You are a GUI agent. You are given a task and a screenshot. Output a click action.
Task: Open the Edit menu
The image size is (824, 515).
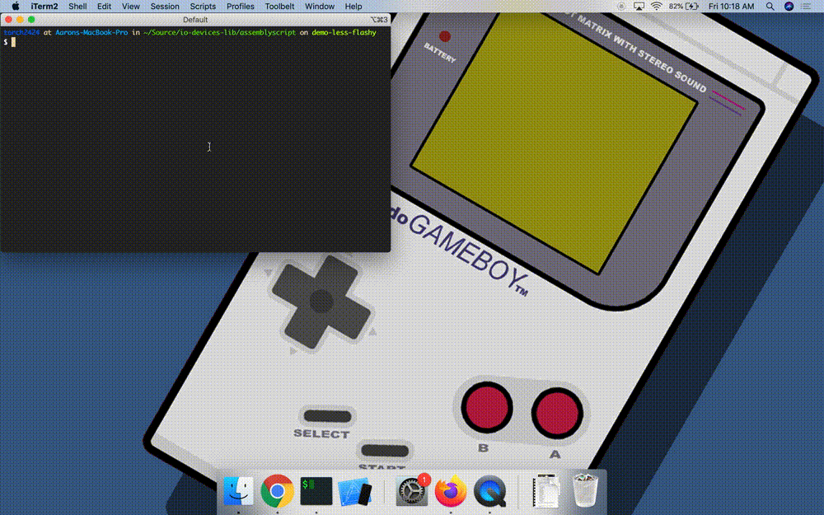click(x=104, y=7)
